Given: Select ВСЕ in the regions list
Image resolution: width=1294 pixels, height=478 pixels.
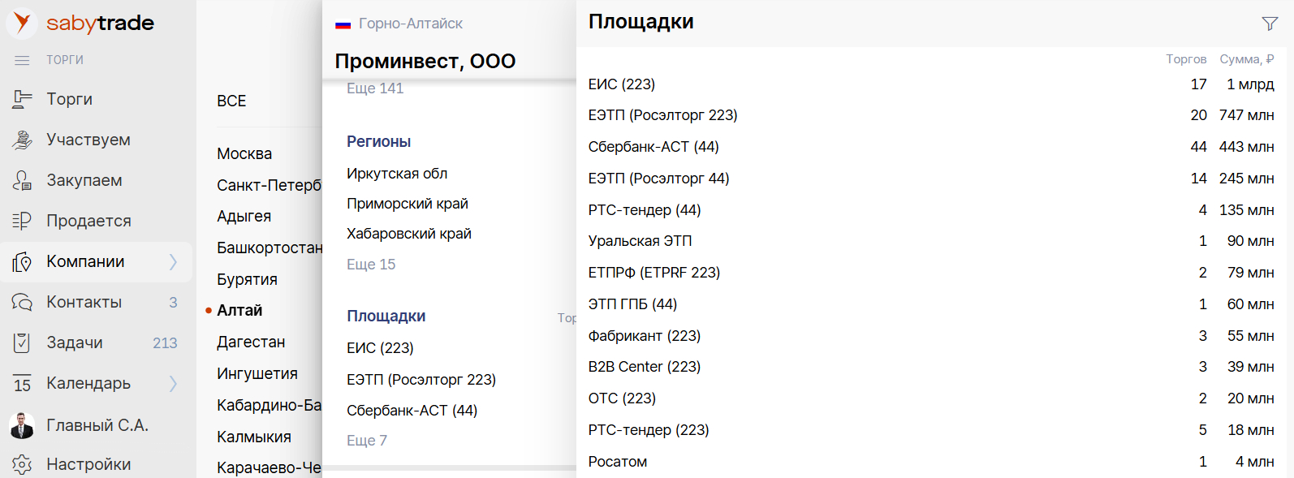Looking at the screenshot, I should 231,101.
